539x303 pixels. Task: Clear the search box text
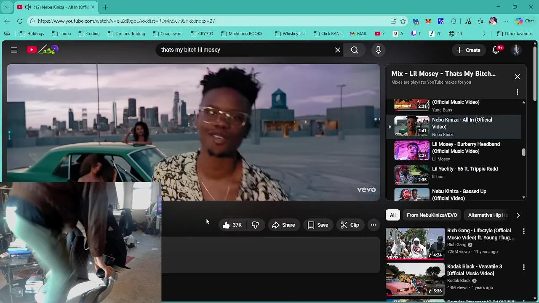tap(338, 50)
